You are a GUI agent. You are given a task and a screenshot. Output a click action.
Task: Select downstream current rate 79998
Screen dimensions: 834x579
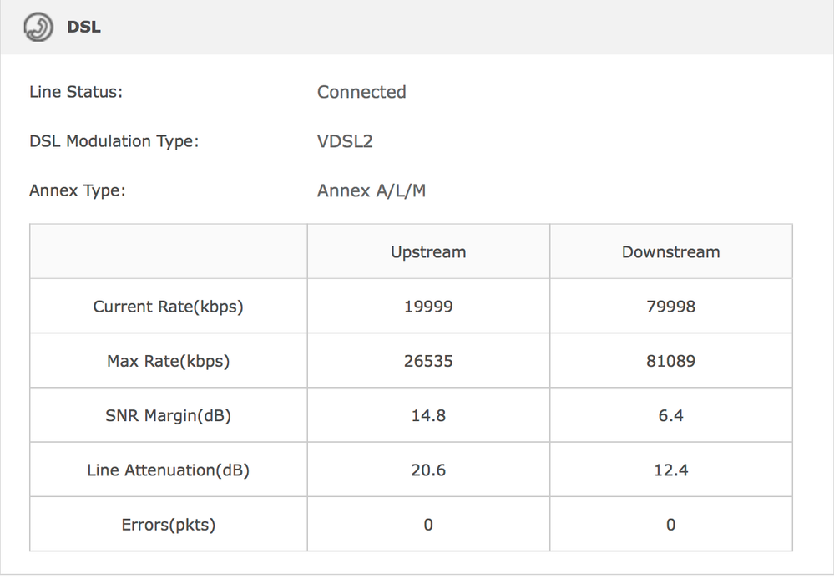tap(670, 307)
